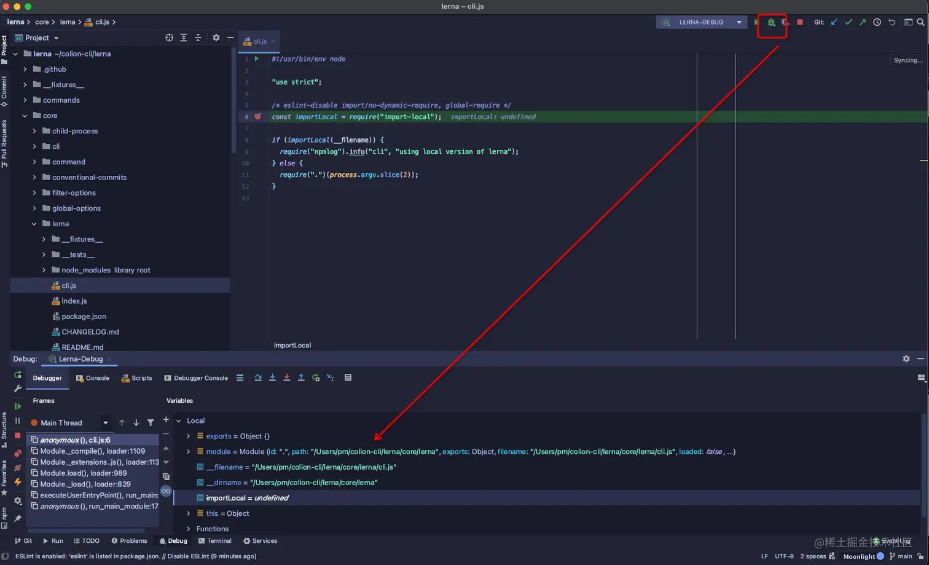The width and height of the screenshot is (929, 565).
Task: Add new watch with plus icon
Action: tap(166, 419)
